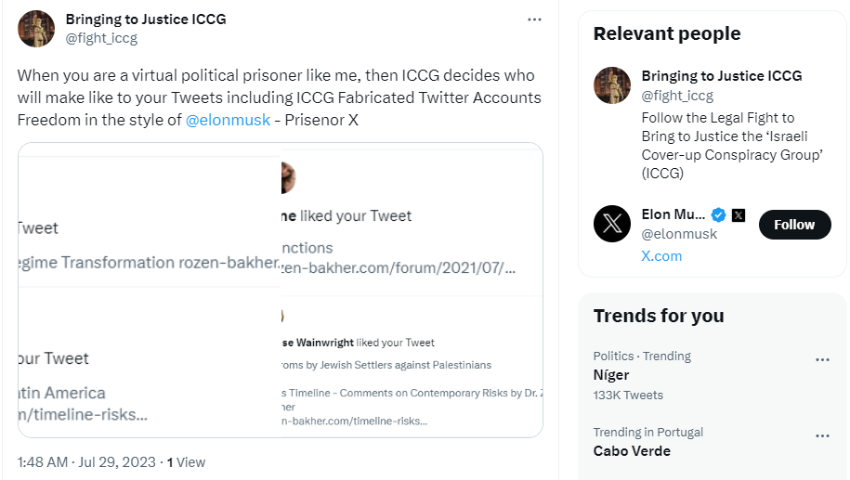Click the @elonmusk handle in Relevant people

679,234
